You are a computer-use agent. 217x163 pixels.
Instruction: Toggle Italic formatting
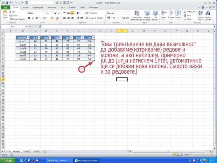pos(33,18)
